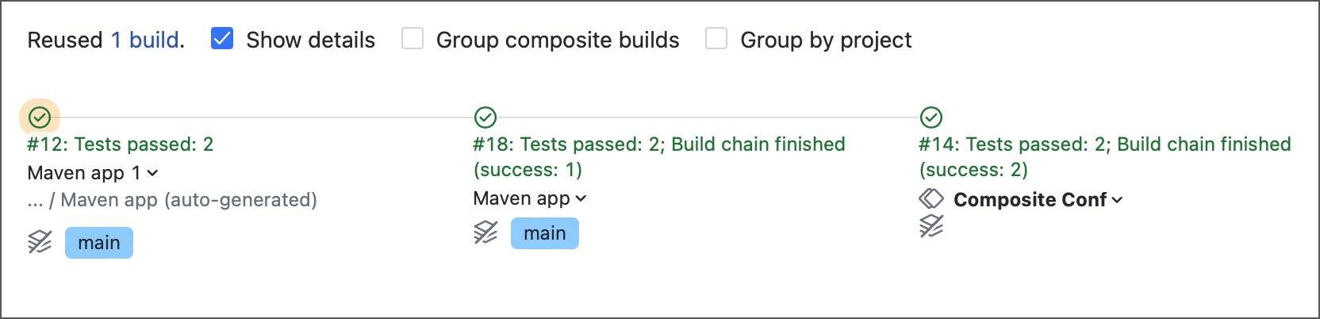Click the success status icon for build #18

(x=485, y=117)
